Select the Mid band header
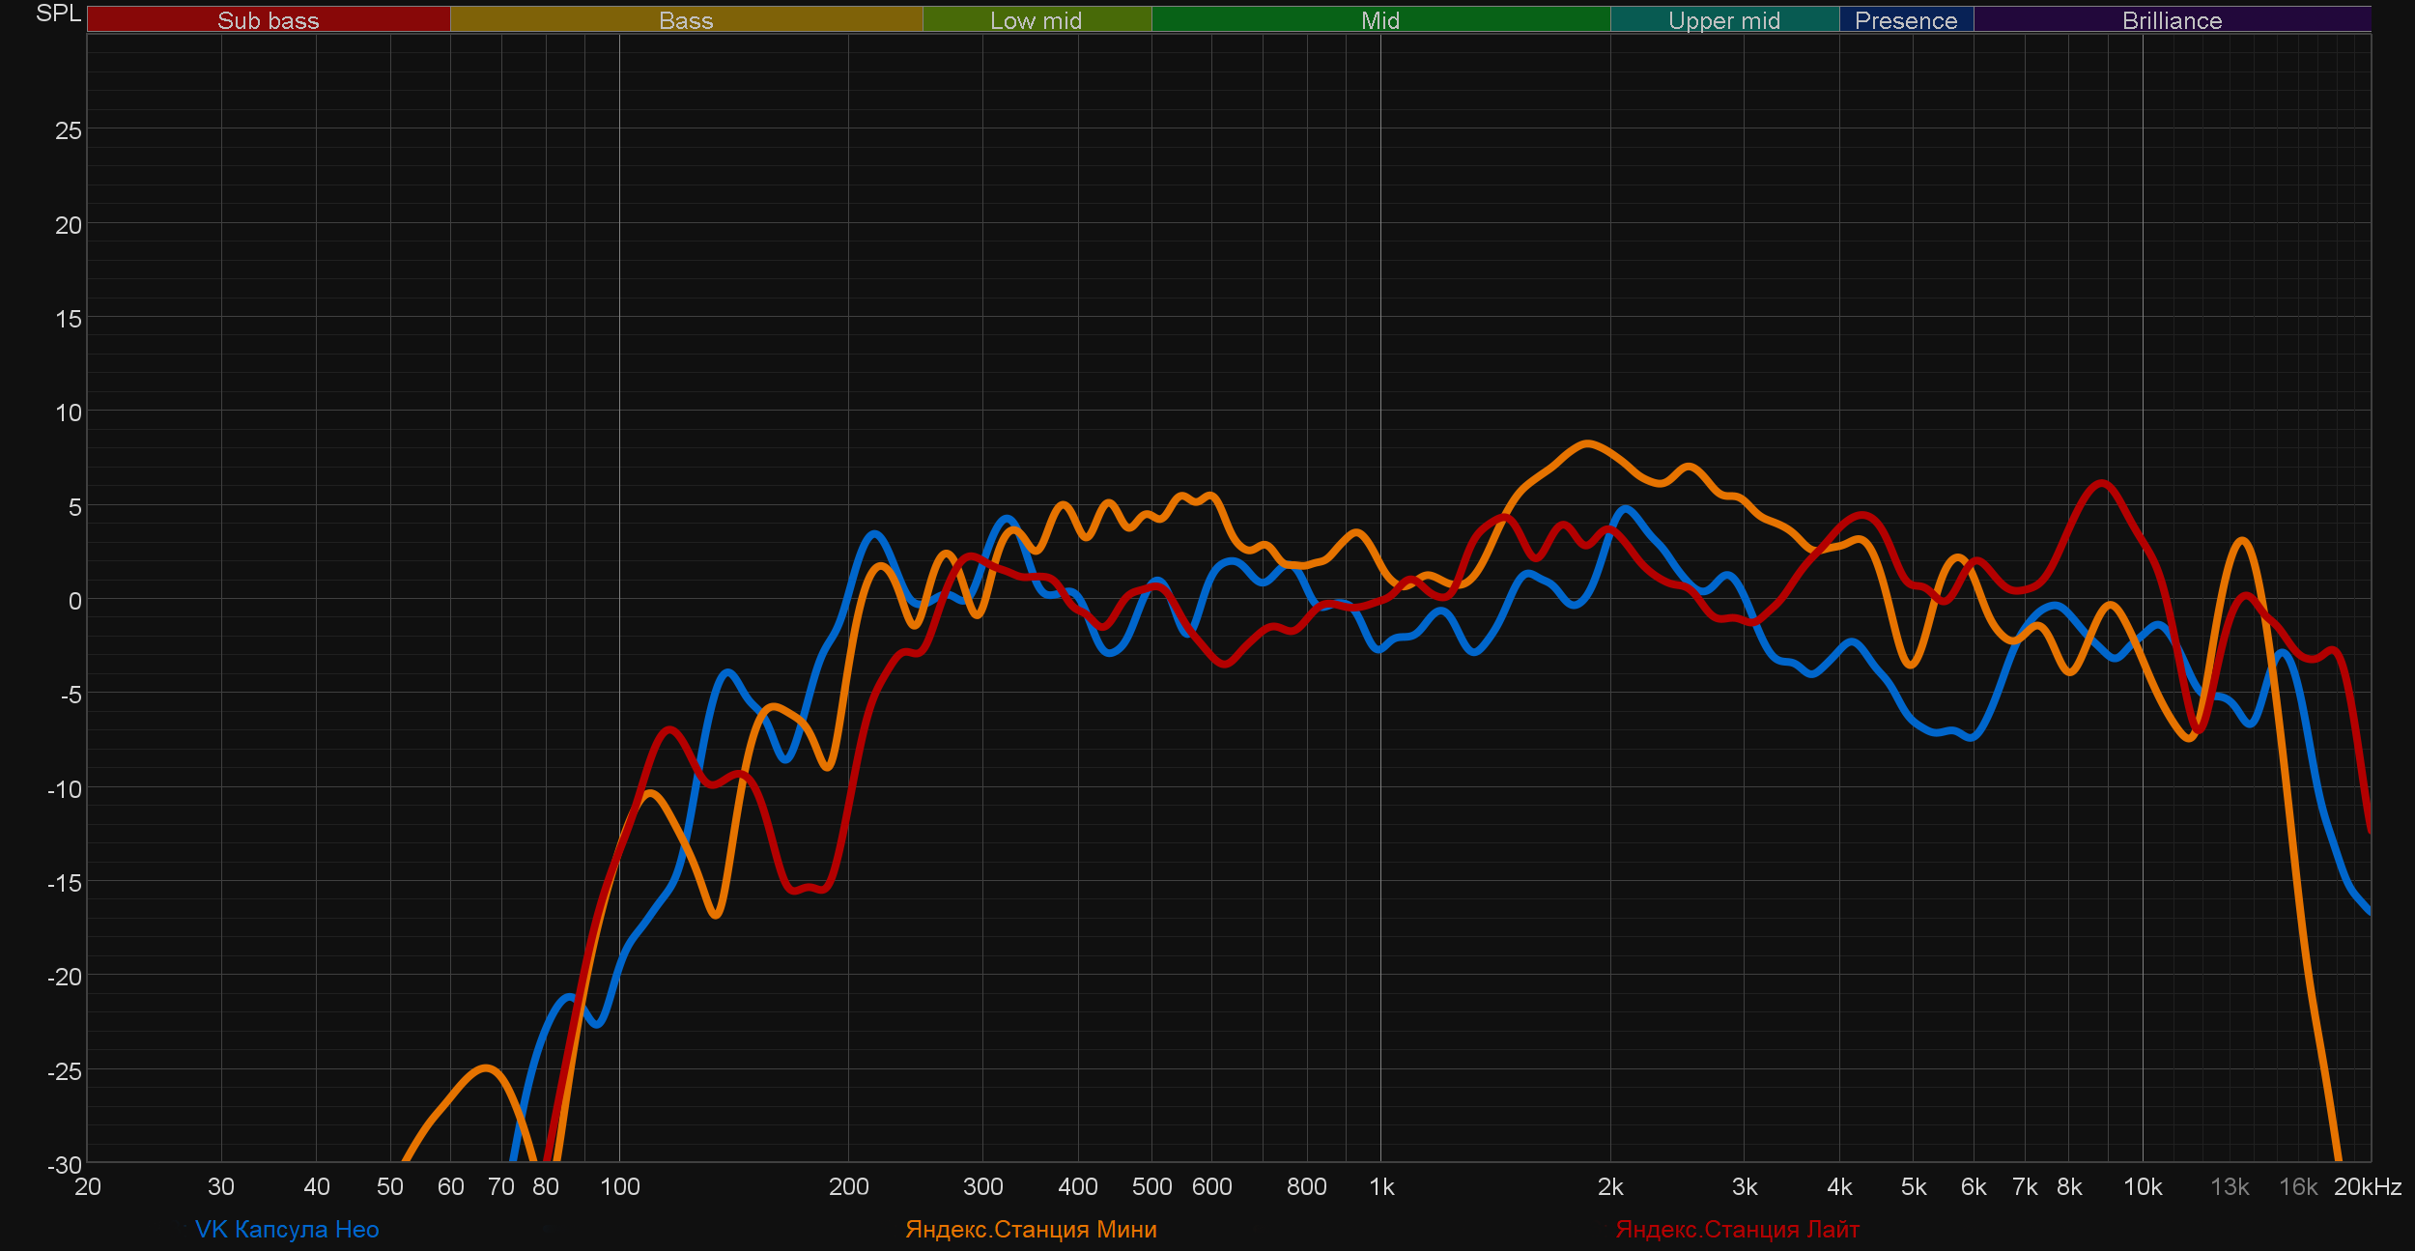Image resolution: width=2415 pixels, height=1251 pixels. (1379, 20)
